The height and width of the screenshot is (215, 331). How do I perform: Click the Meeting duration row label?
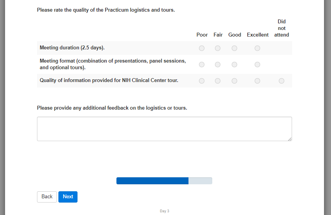point(72,48)
